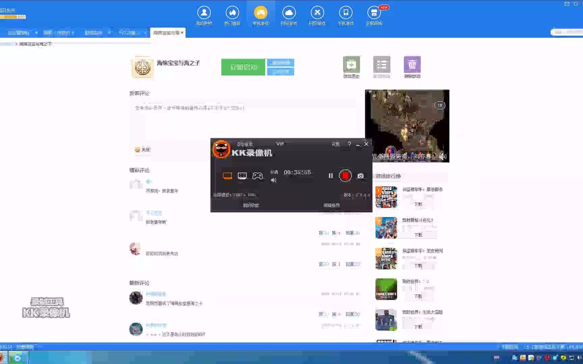Click the KK录像机 raccoon logo
The height and width of the screenshot is (364, 583).
click(x=221, y=149)
